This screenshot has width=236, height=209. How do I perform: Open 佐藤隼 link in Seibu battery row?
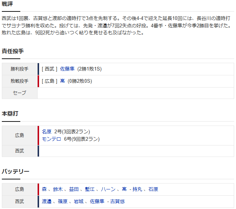(97, 201)
